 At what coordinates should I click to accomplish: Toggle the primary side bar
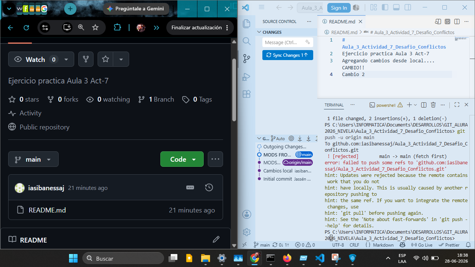[x=385, y=7]
